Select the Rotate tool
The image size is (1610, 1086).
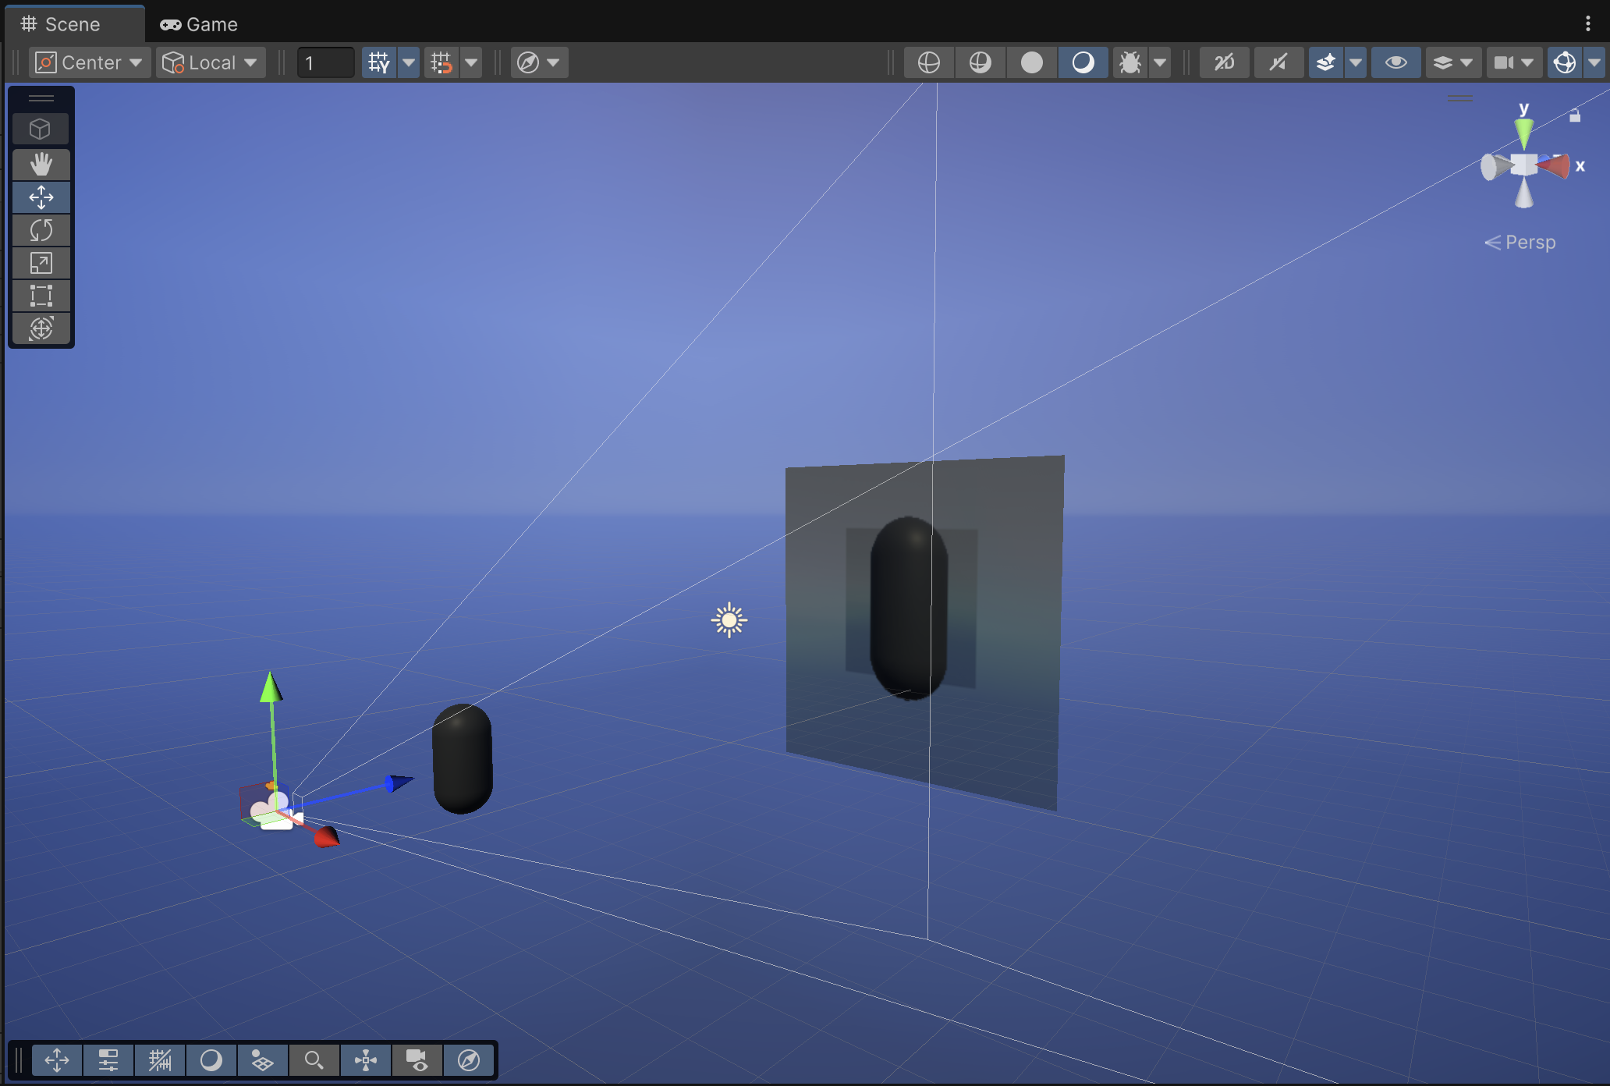click(41, 230)
